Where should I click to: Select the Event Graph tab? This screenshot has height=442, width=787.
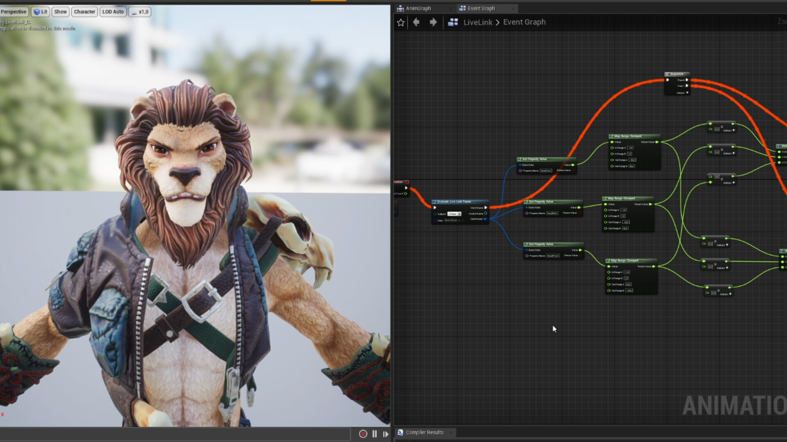481,8
